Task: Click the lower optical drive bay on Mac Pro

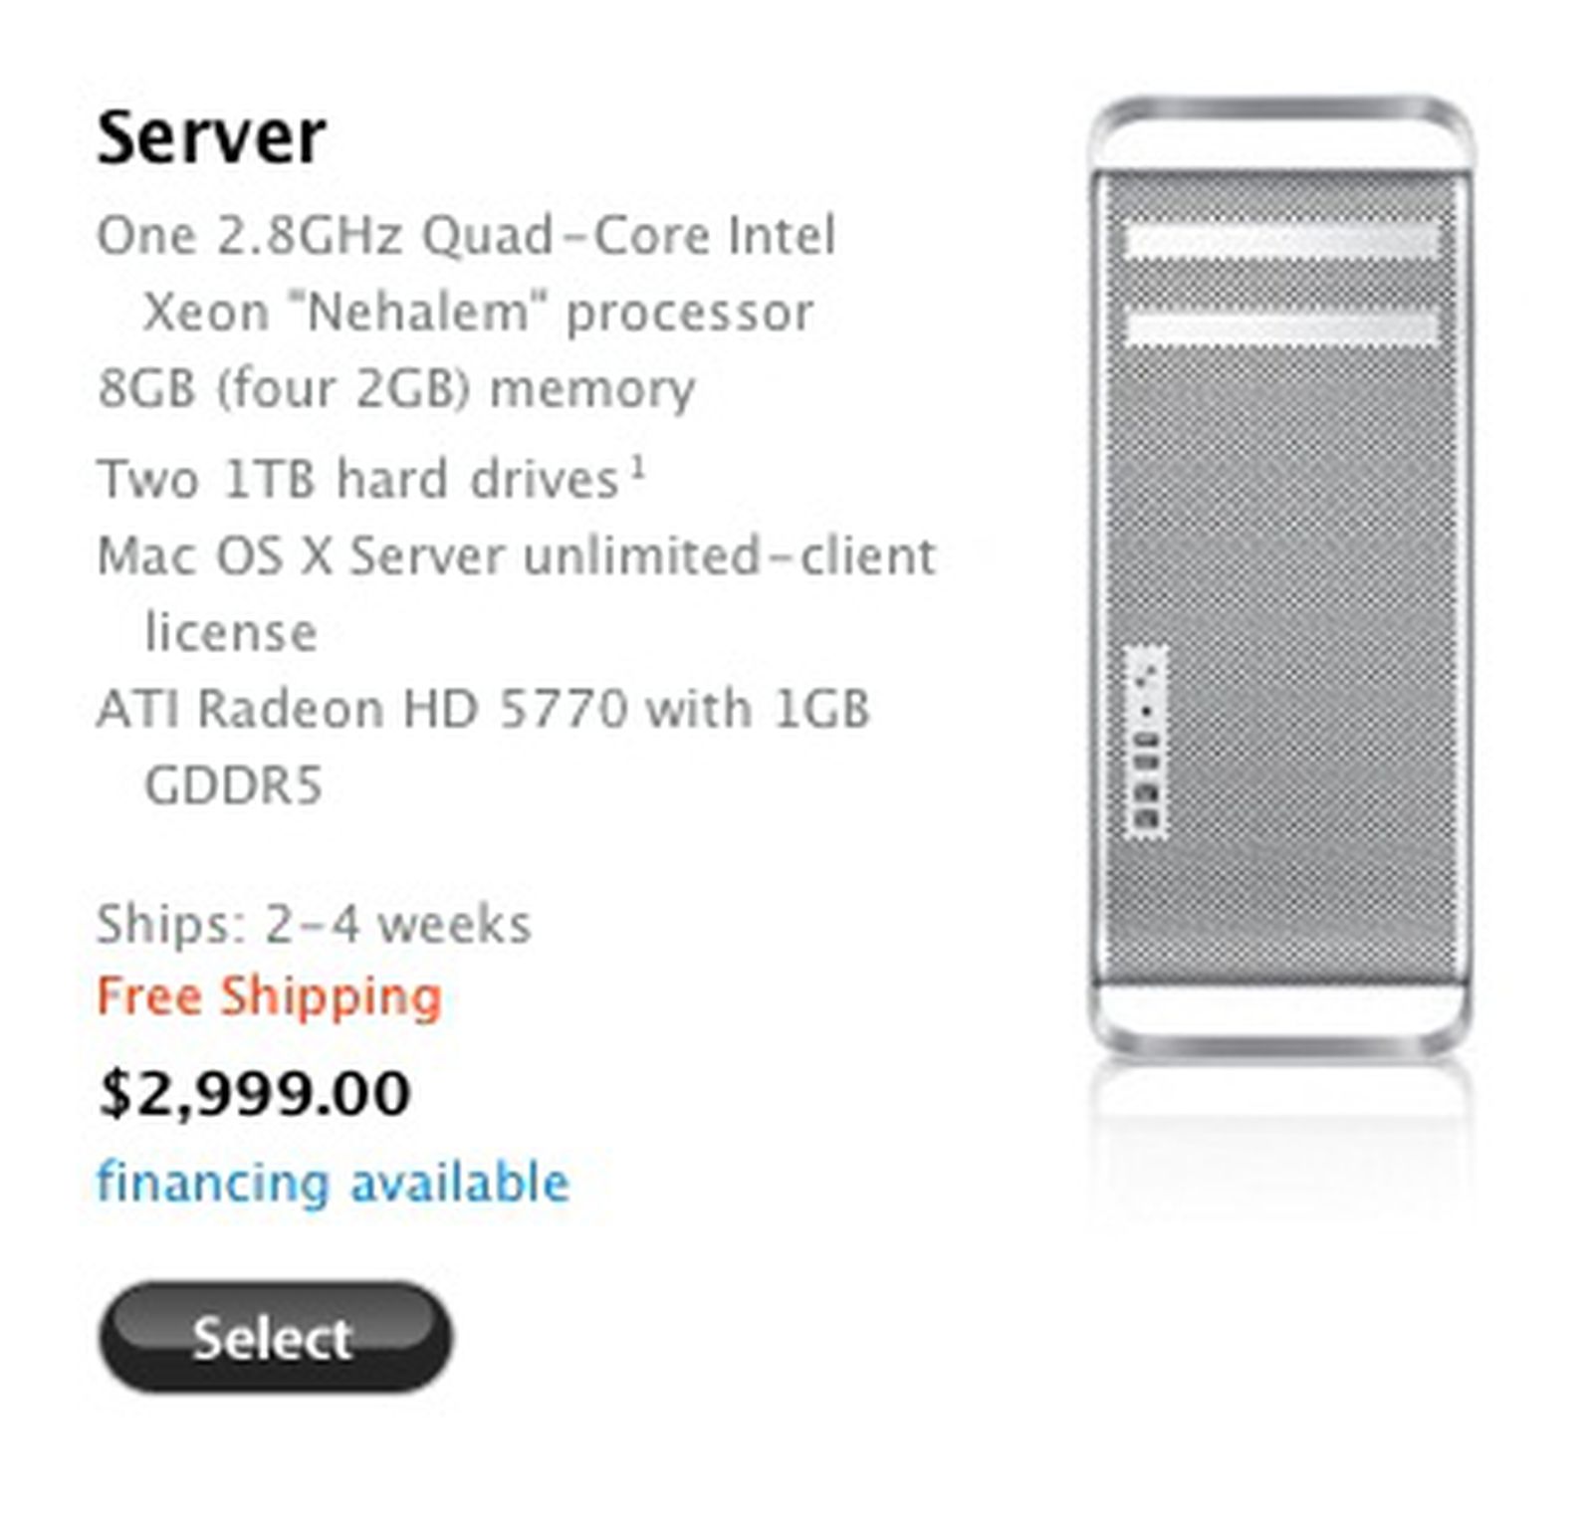Action: click(x=1281, y=327)
